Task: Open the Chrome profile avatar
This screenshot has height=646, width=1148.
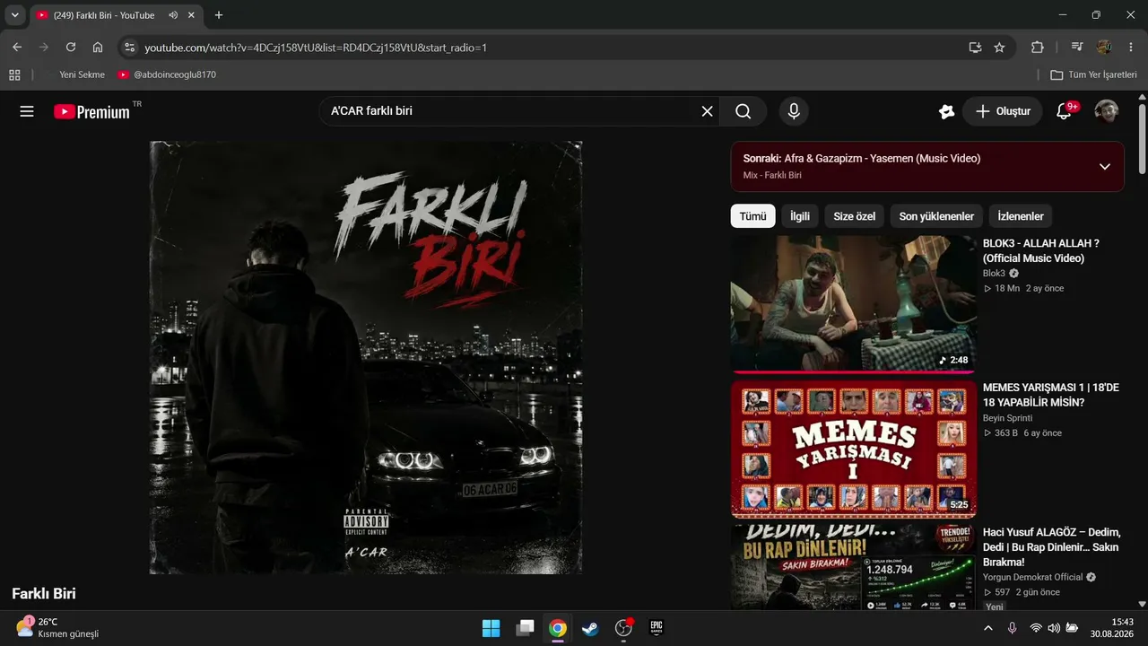Action: pyautogui.click(x=1104, y=48)
